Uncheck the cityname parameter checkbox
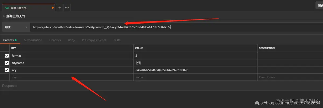 [7, 63]
